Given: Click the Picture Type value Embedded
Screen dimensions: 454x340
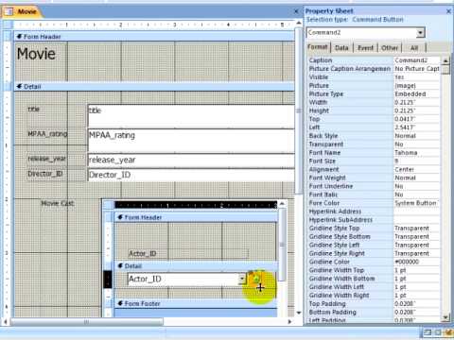Looking at the screenshot, I should coord(417,93).
